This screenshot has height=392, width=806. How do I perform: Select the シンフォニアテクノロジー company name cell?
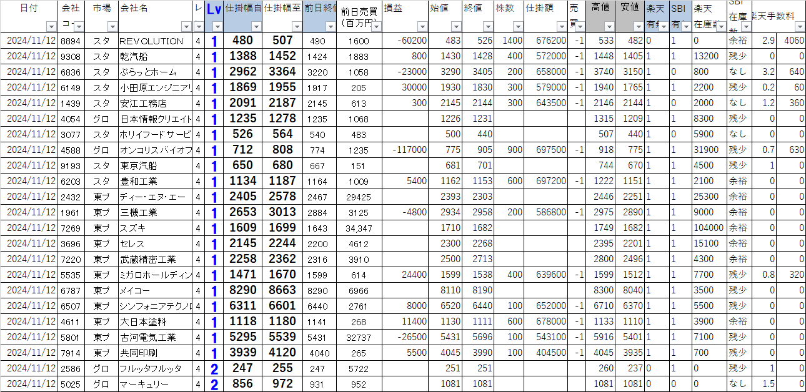click(x=156, y=306)
